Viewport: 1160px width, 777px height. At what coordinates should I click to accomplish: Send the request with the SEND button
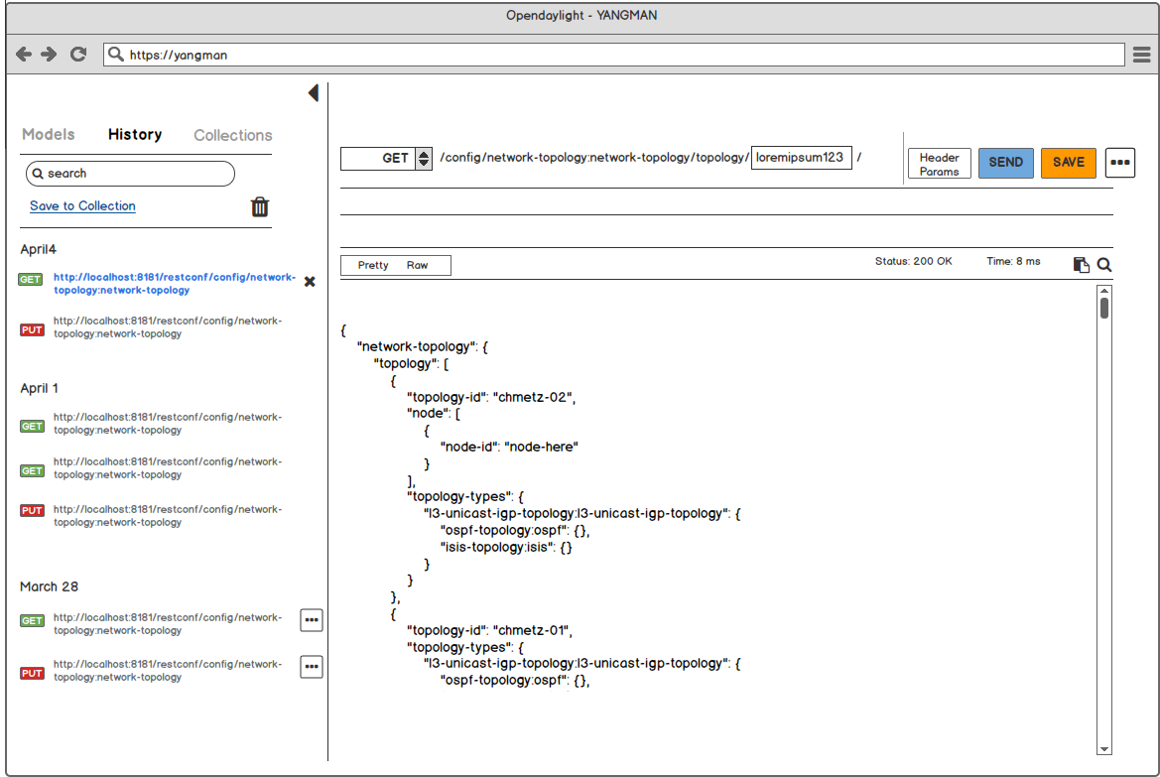(x=1006, y=163)
